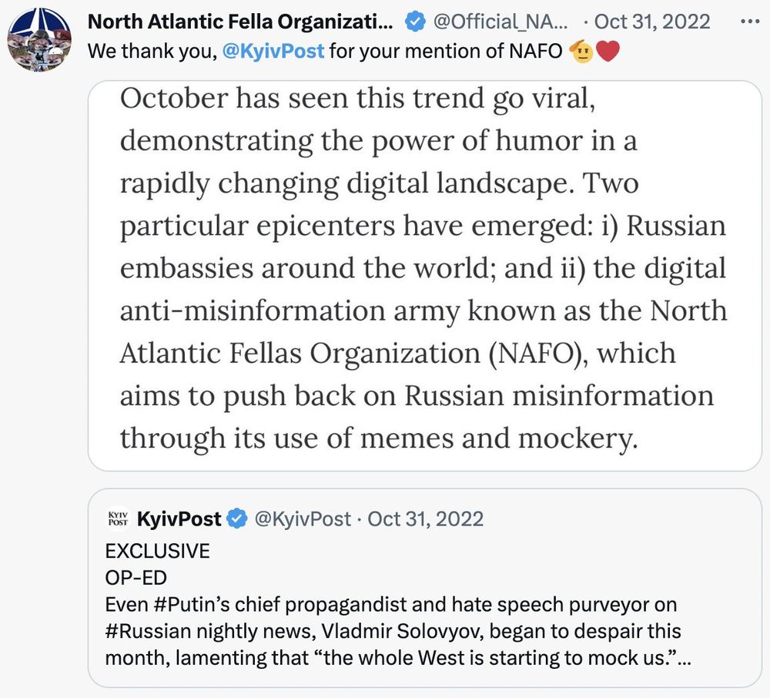Open the three-dot more options menu

[748, 22]
